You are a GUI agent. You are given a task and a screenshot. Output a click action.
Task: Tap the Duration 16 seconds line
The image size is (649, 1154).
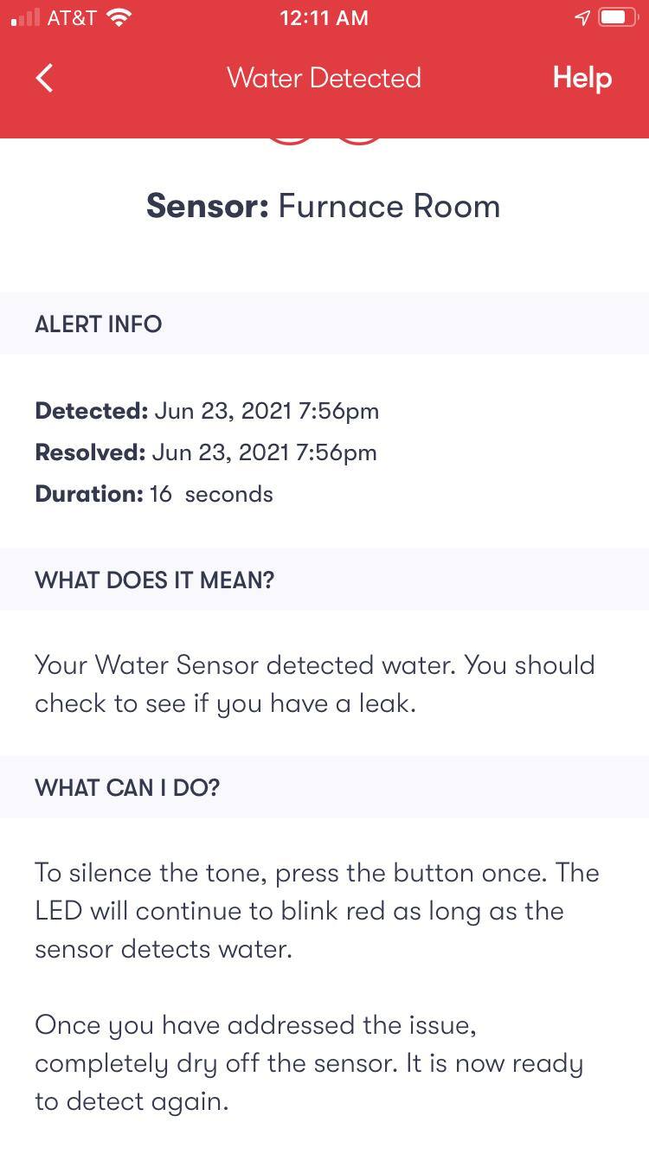point(154,494)
